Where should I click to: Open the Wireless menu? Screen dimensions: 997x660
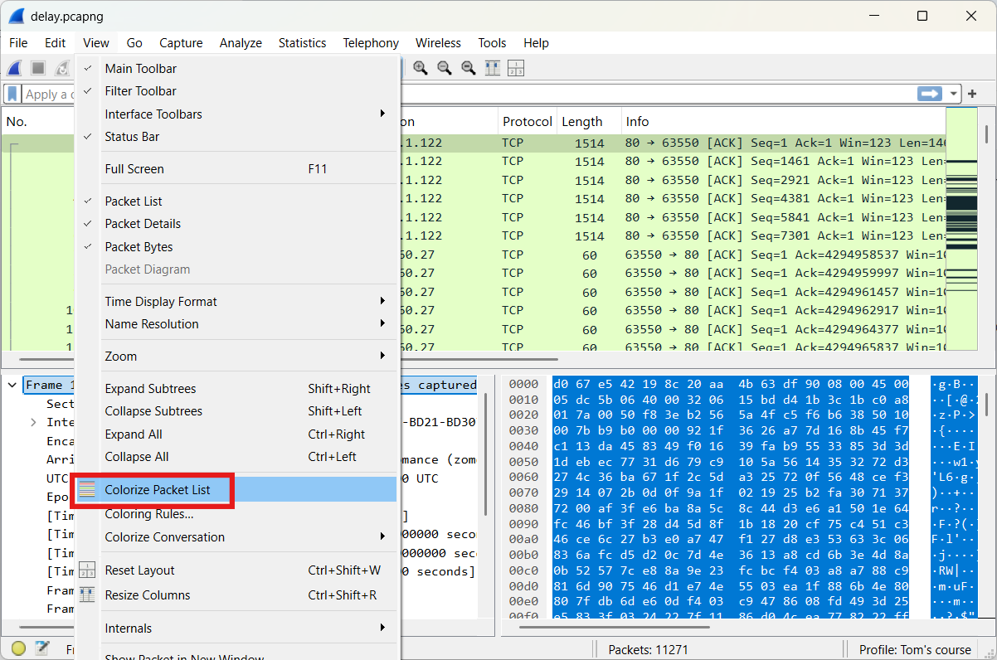click(x=438, y=43)
